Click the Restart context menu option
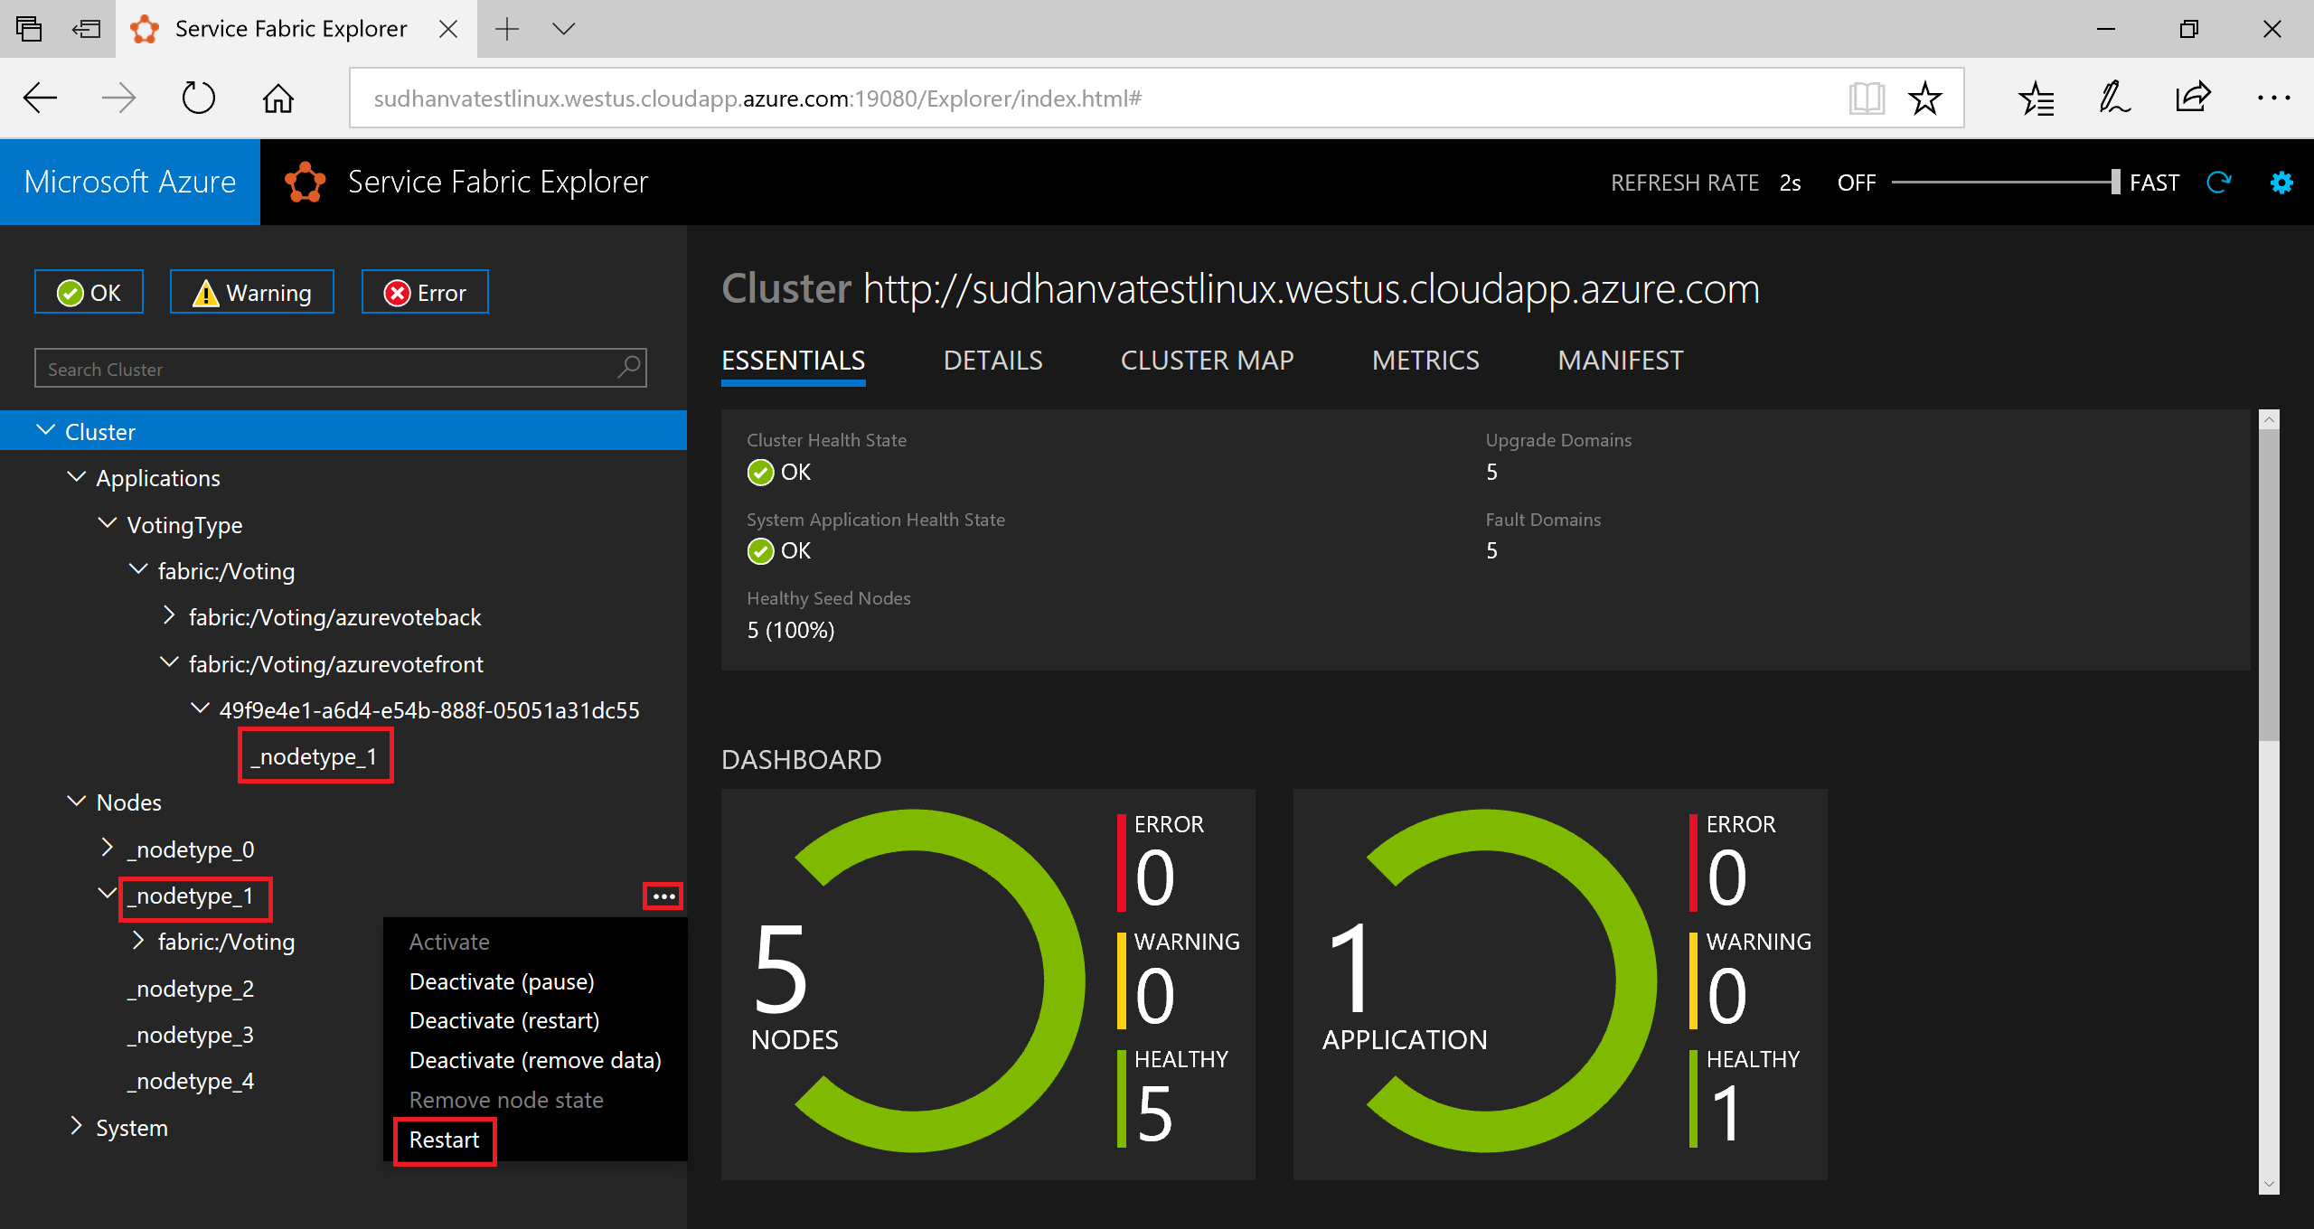This screenshot has width=2314, height=1229. tap(447, 1140)
